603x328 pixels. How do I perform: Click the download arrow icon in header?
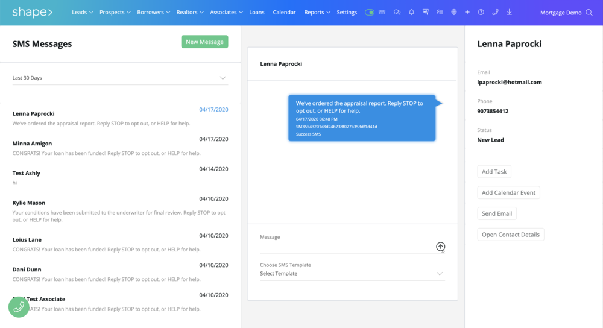(509, 12)
